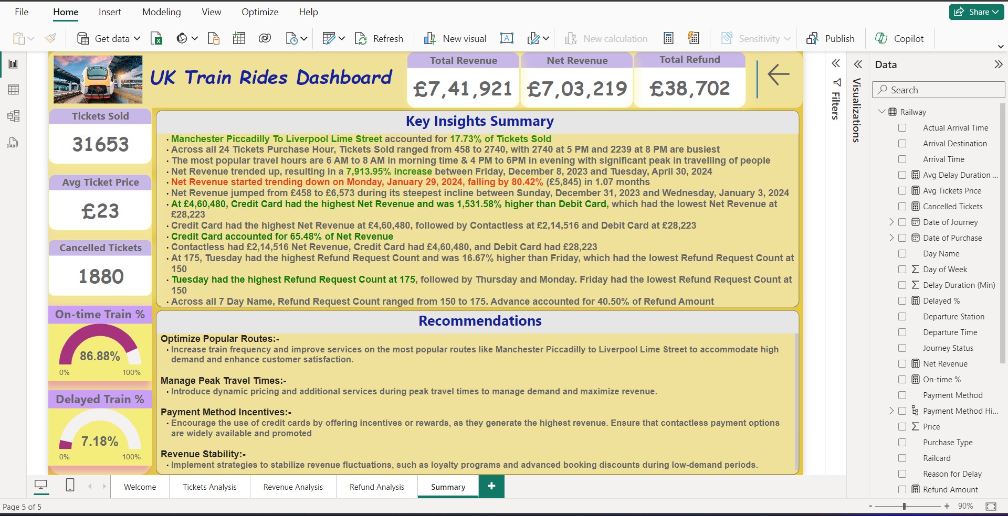Switch to Revenue Analysis page tab
This screenshot has width=1008, height=516.
point(293,487)
